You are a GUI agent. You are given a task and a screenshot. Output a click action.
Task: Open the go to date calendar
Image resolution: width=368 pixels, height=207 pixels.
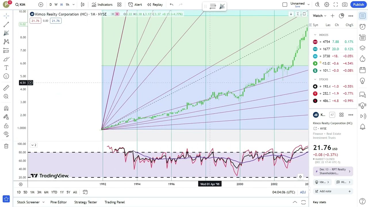85,192
